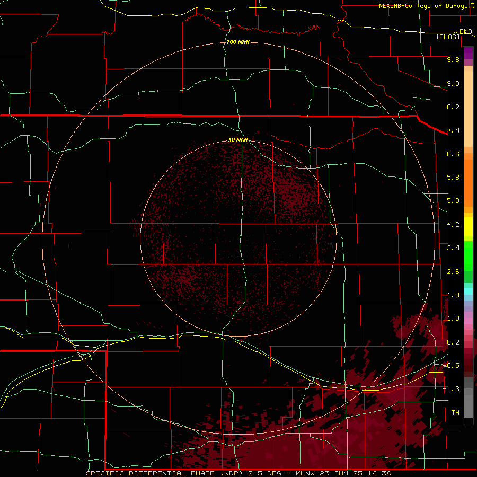Click the -0.5 color scale value
This screenshot has width=477, height=477.
tap(451, 366)
